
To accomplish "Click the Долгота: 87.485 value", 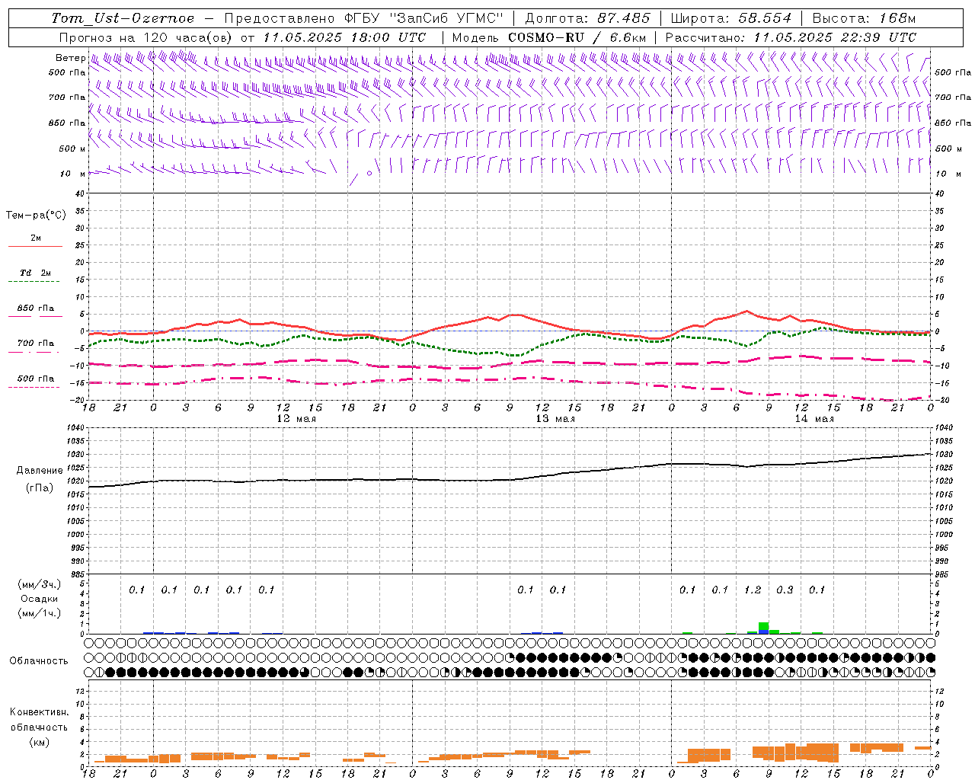I will [x=587, y=18].
